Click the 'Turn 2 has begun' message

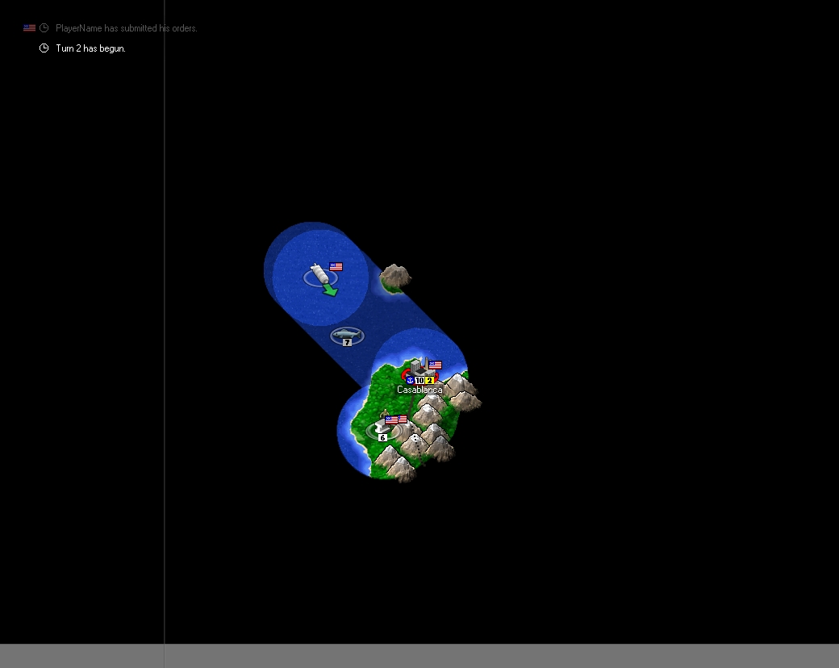click(90, 48)
